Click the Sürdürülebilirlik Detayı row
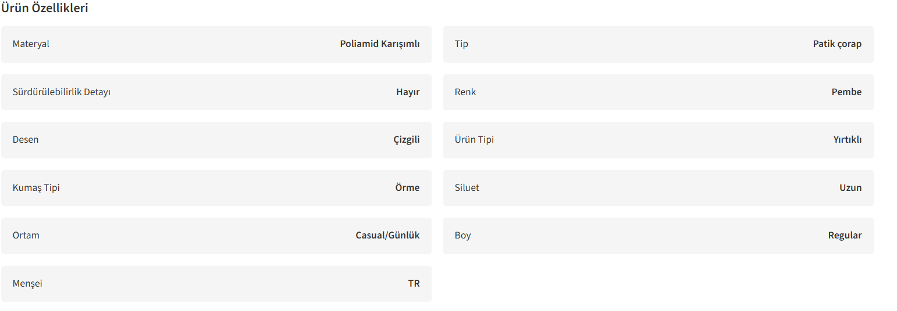Image resolution: width=897 pixels, height=311 pixels. coord(216,92)
